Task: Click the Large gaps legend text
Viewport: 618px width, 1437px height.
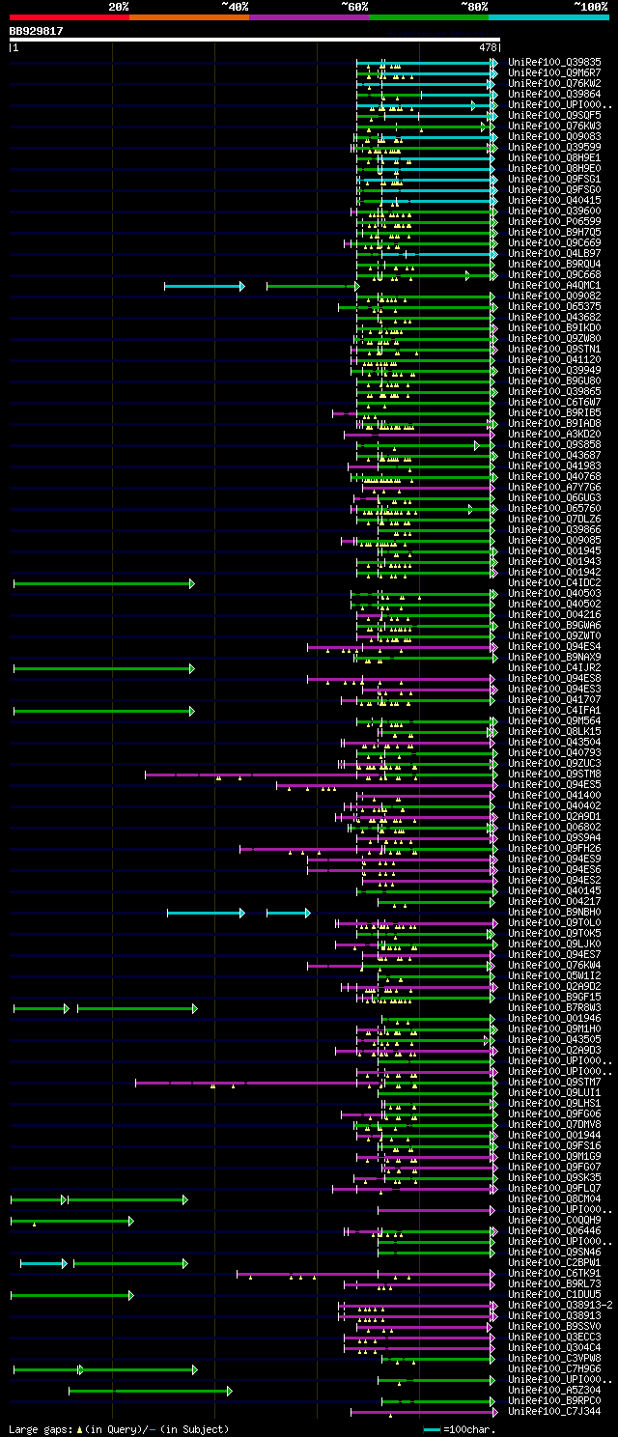Action: (119, 1428)
